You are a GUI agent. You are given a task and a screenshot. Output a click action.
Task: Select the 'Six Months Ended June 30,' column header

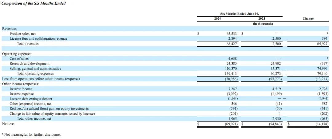click(x=240, y=14)
